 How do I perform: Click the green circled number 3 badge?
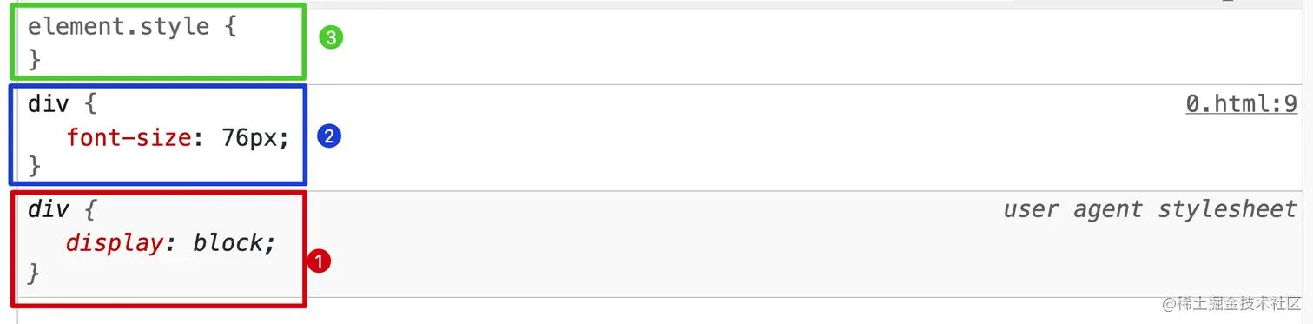[332, 38]
